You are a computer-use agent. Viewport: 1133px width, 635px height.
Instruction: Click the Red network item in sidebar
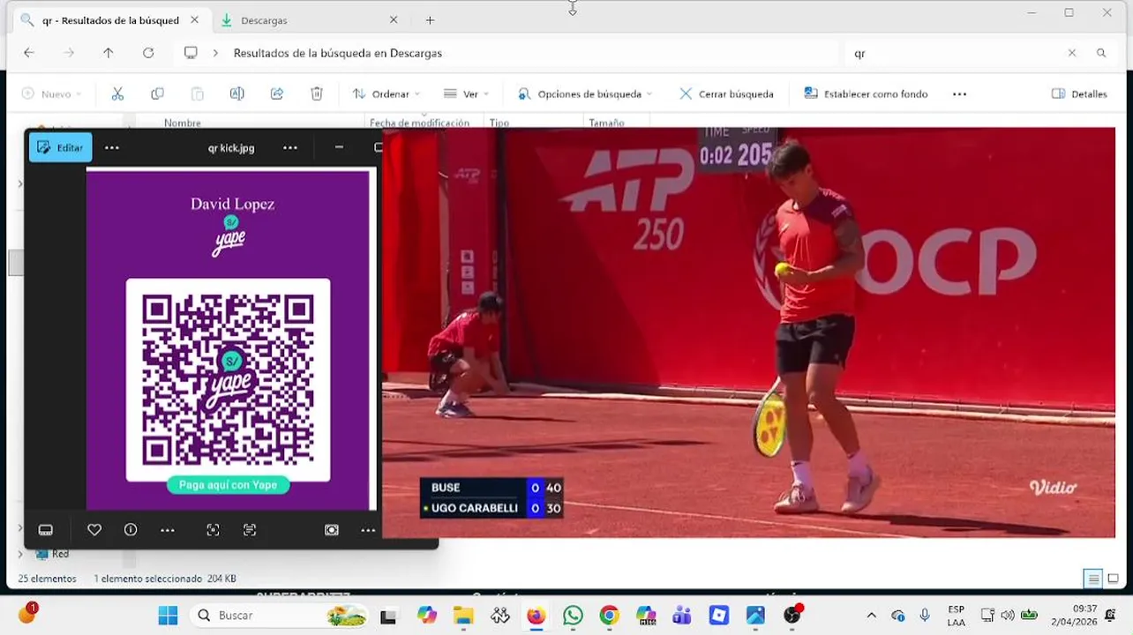[x=51, y=554]
